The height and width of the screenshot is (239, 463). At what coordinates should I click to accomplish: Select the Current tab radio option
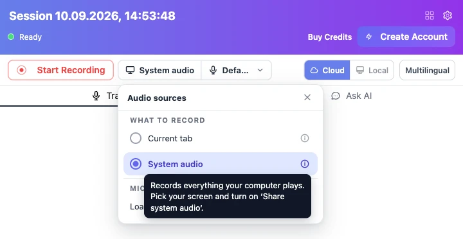click(136, 138)
